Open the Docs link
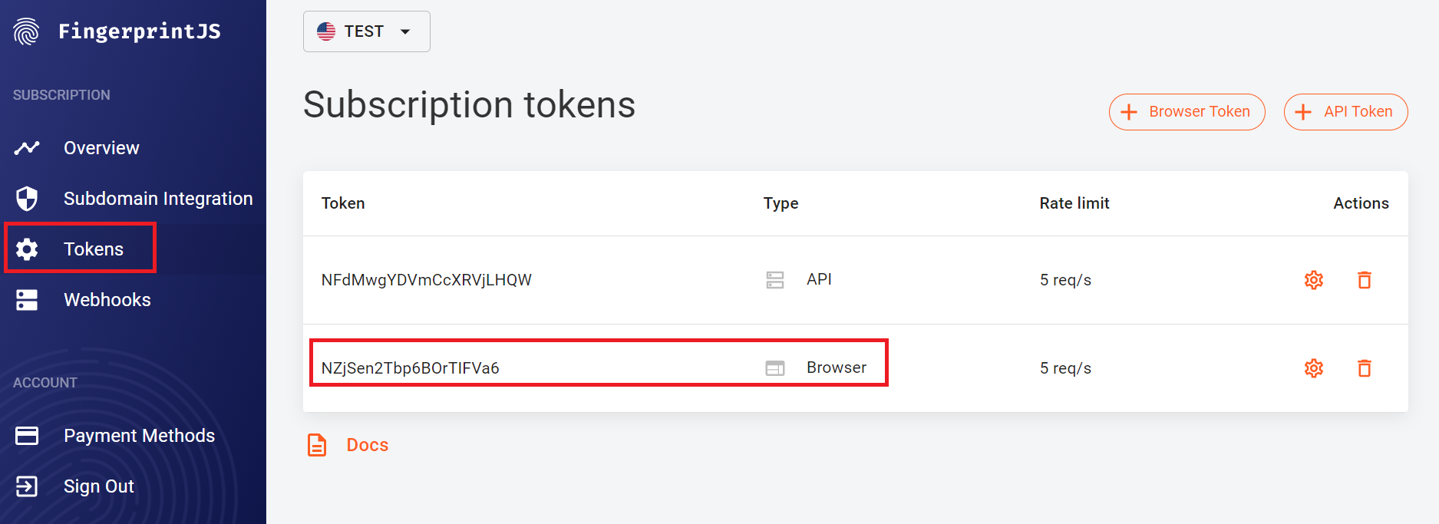This screenshot has width=1439, height=524. [x=368, y=445]
